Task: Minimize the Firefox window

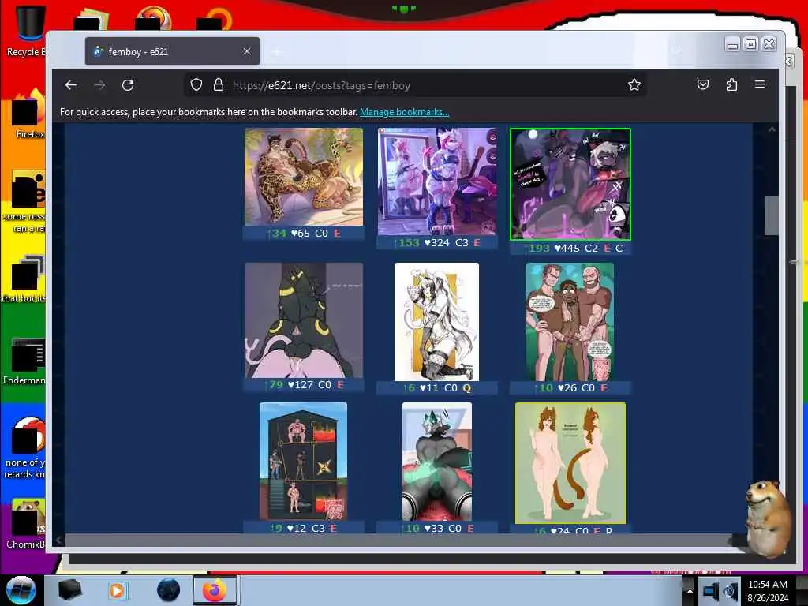Action: pos(732,45)
